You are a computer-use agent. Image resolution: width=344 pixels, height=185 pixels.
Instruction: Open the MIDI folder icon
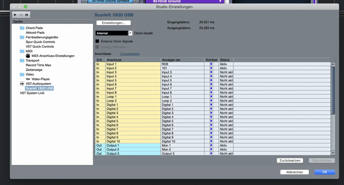[x=22, y=51]
